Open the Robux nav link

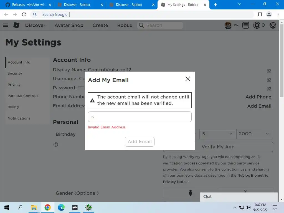coord(125,25)
